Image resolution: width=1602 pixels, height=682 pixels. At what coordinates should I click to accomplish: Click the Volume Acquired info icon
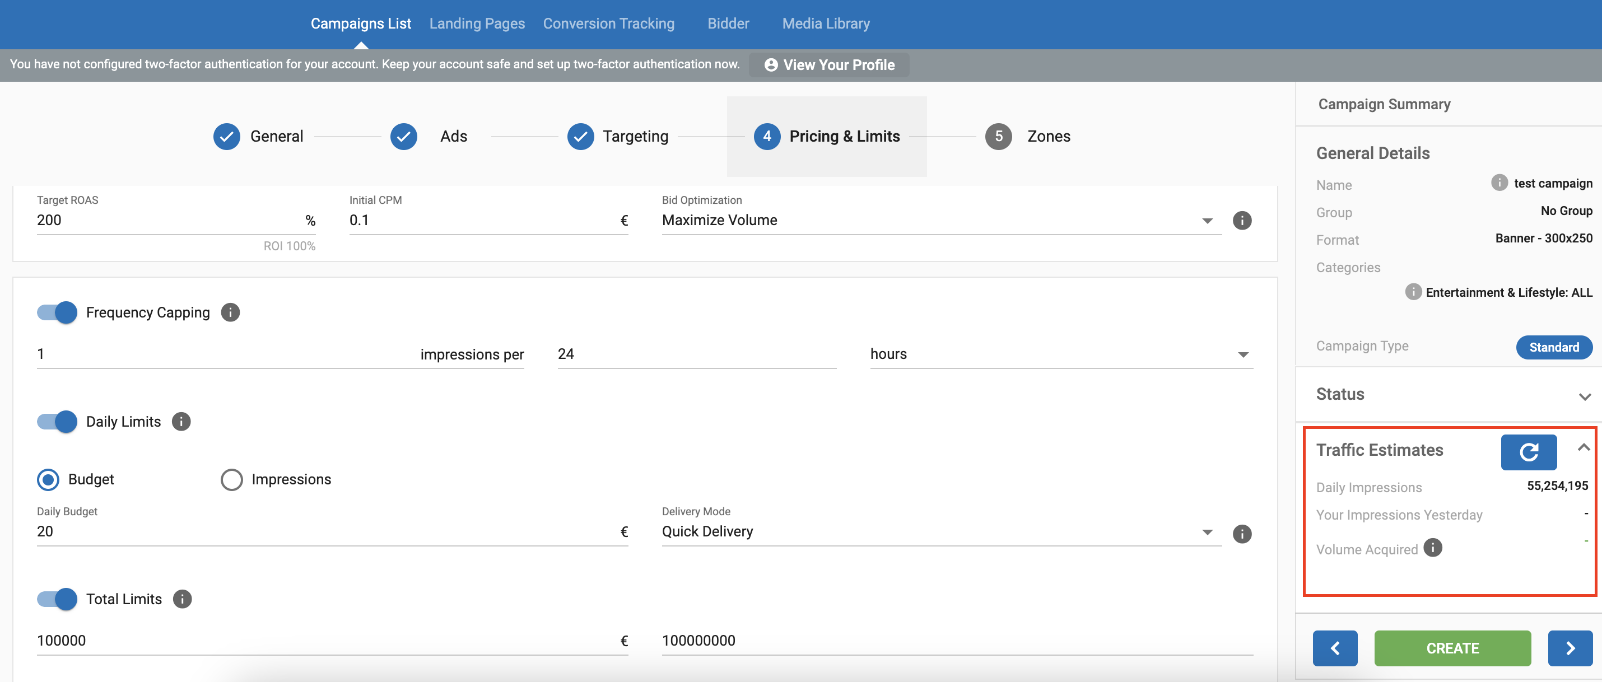tap(1432, 548)
